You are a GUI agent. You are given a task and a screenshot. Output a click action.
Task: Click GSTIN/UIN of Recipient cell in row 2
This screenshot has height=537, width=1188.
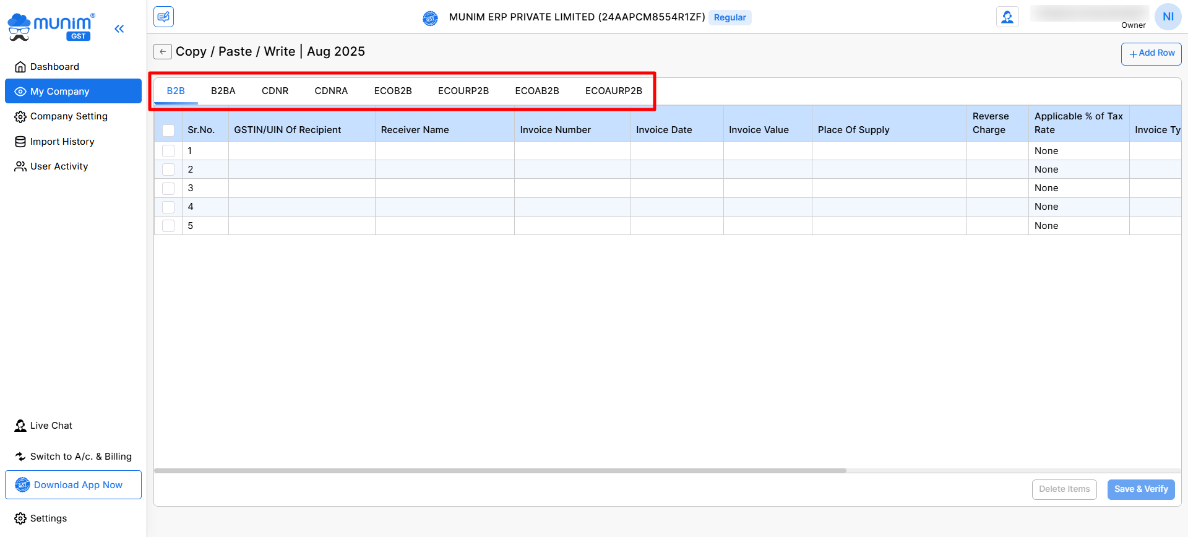301,170
